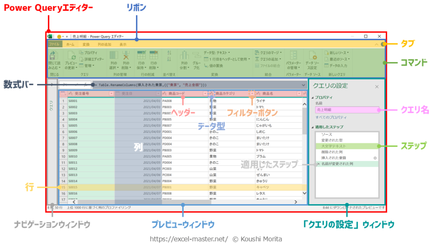Click the 行の保持 (Keep Rows) icon
The image size is (432, 243).
pyautogui.click(x=141, y=56)
